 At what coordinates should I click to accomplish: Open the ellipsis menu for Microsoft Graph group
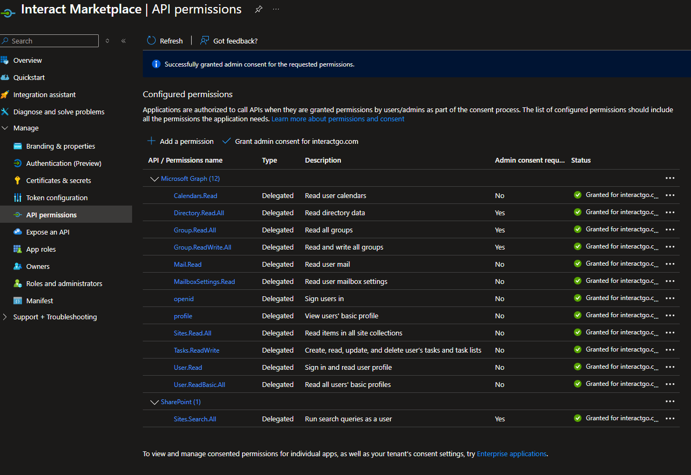[670, 178]
